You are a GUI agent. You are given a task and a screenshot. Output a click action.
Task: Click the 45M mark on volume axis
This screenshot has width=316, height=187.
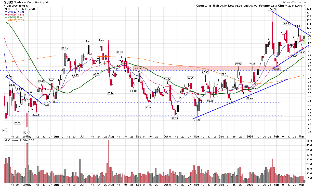(x=309, y=141)
